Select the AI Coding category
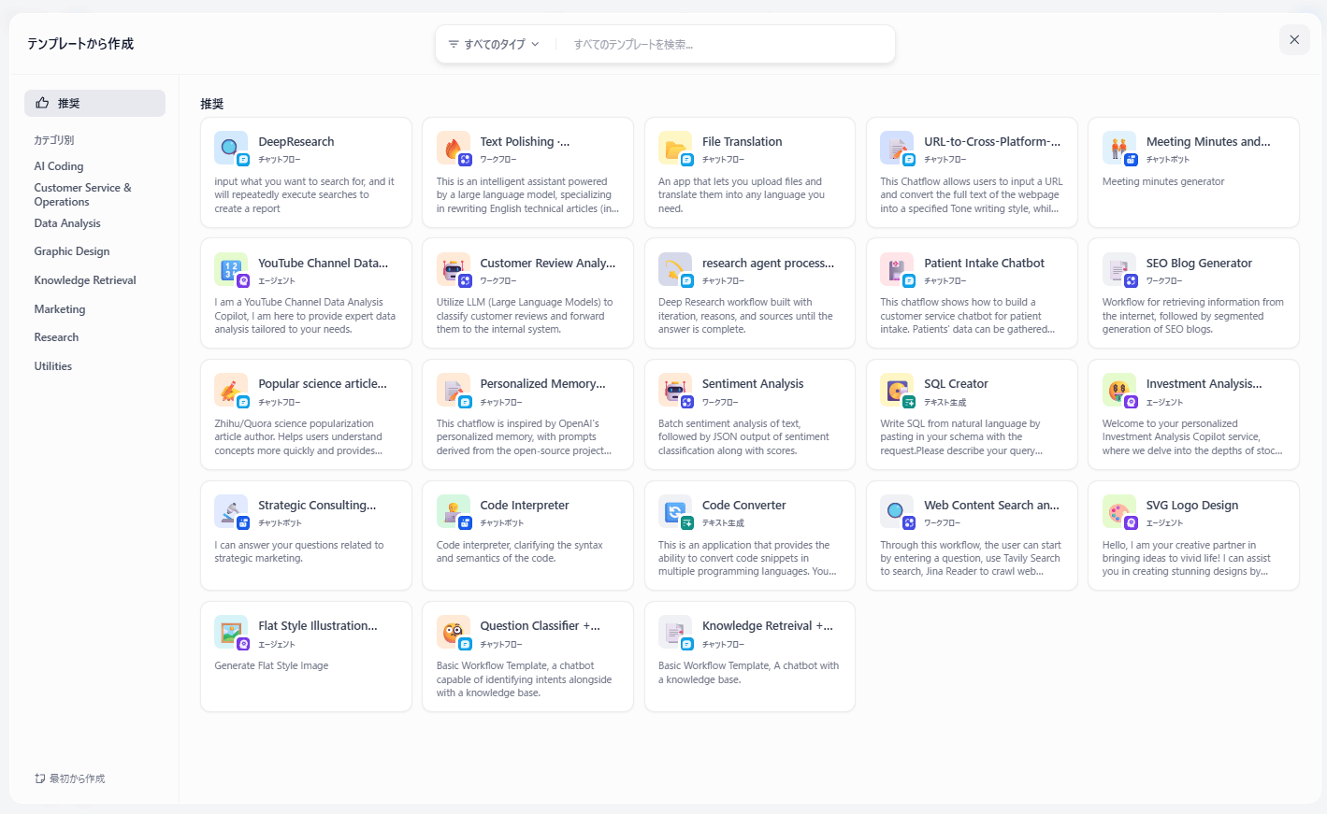The height and width of the screenshot is (814, 1327). [59, 166]
